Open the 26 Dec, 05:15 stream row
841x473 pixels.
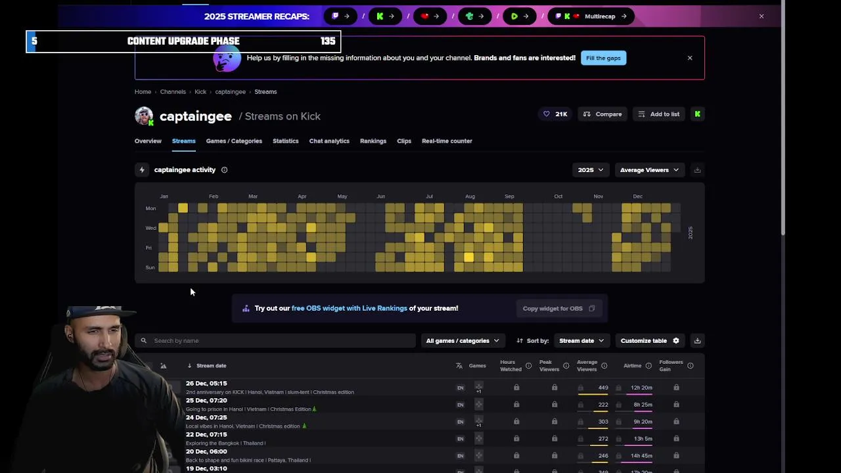(420, 388)
